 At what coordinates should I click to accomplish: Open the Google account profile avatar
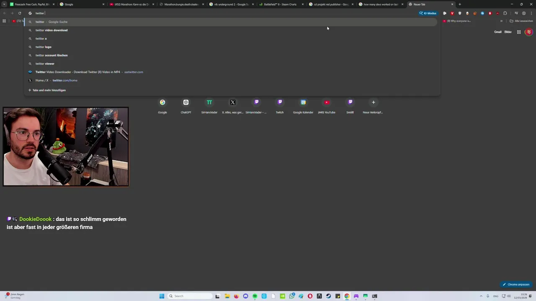[529, 32]
